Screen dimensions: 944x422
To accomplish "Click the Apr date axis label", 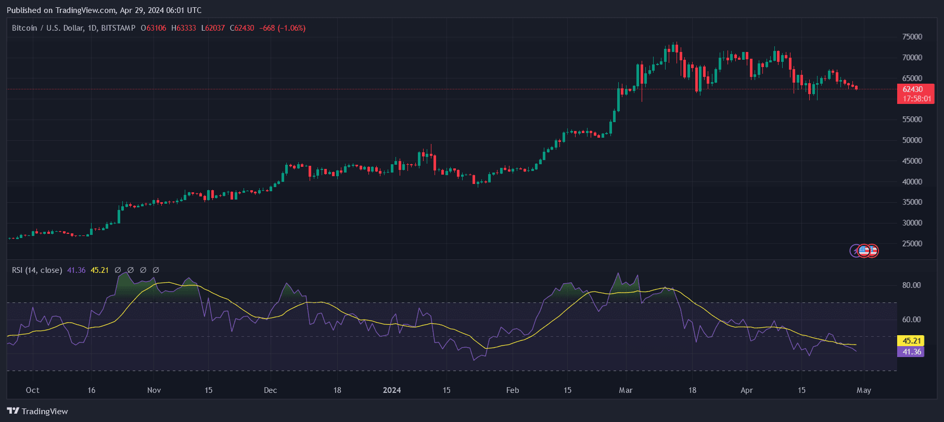I will click(x=747, y=390).
